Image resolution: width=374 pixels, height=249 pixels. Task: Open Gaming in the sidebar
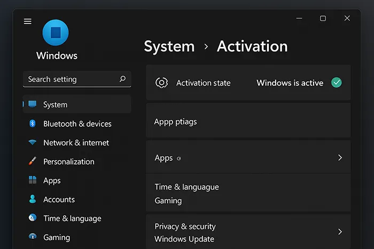click(57, 237)
